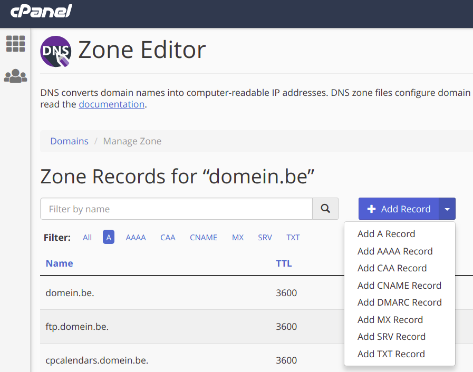The height and width of the screenshot is (372, 473).
Task: Click the DNS Zone Editor icon
Action: tap(56, 51)
